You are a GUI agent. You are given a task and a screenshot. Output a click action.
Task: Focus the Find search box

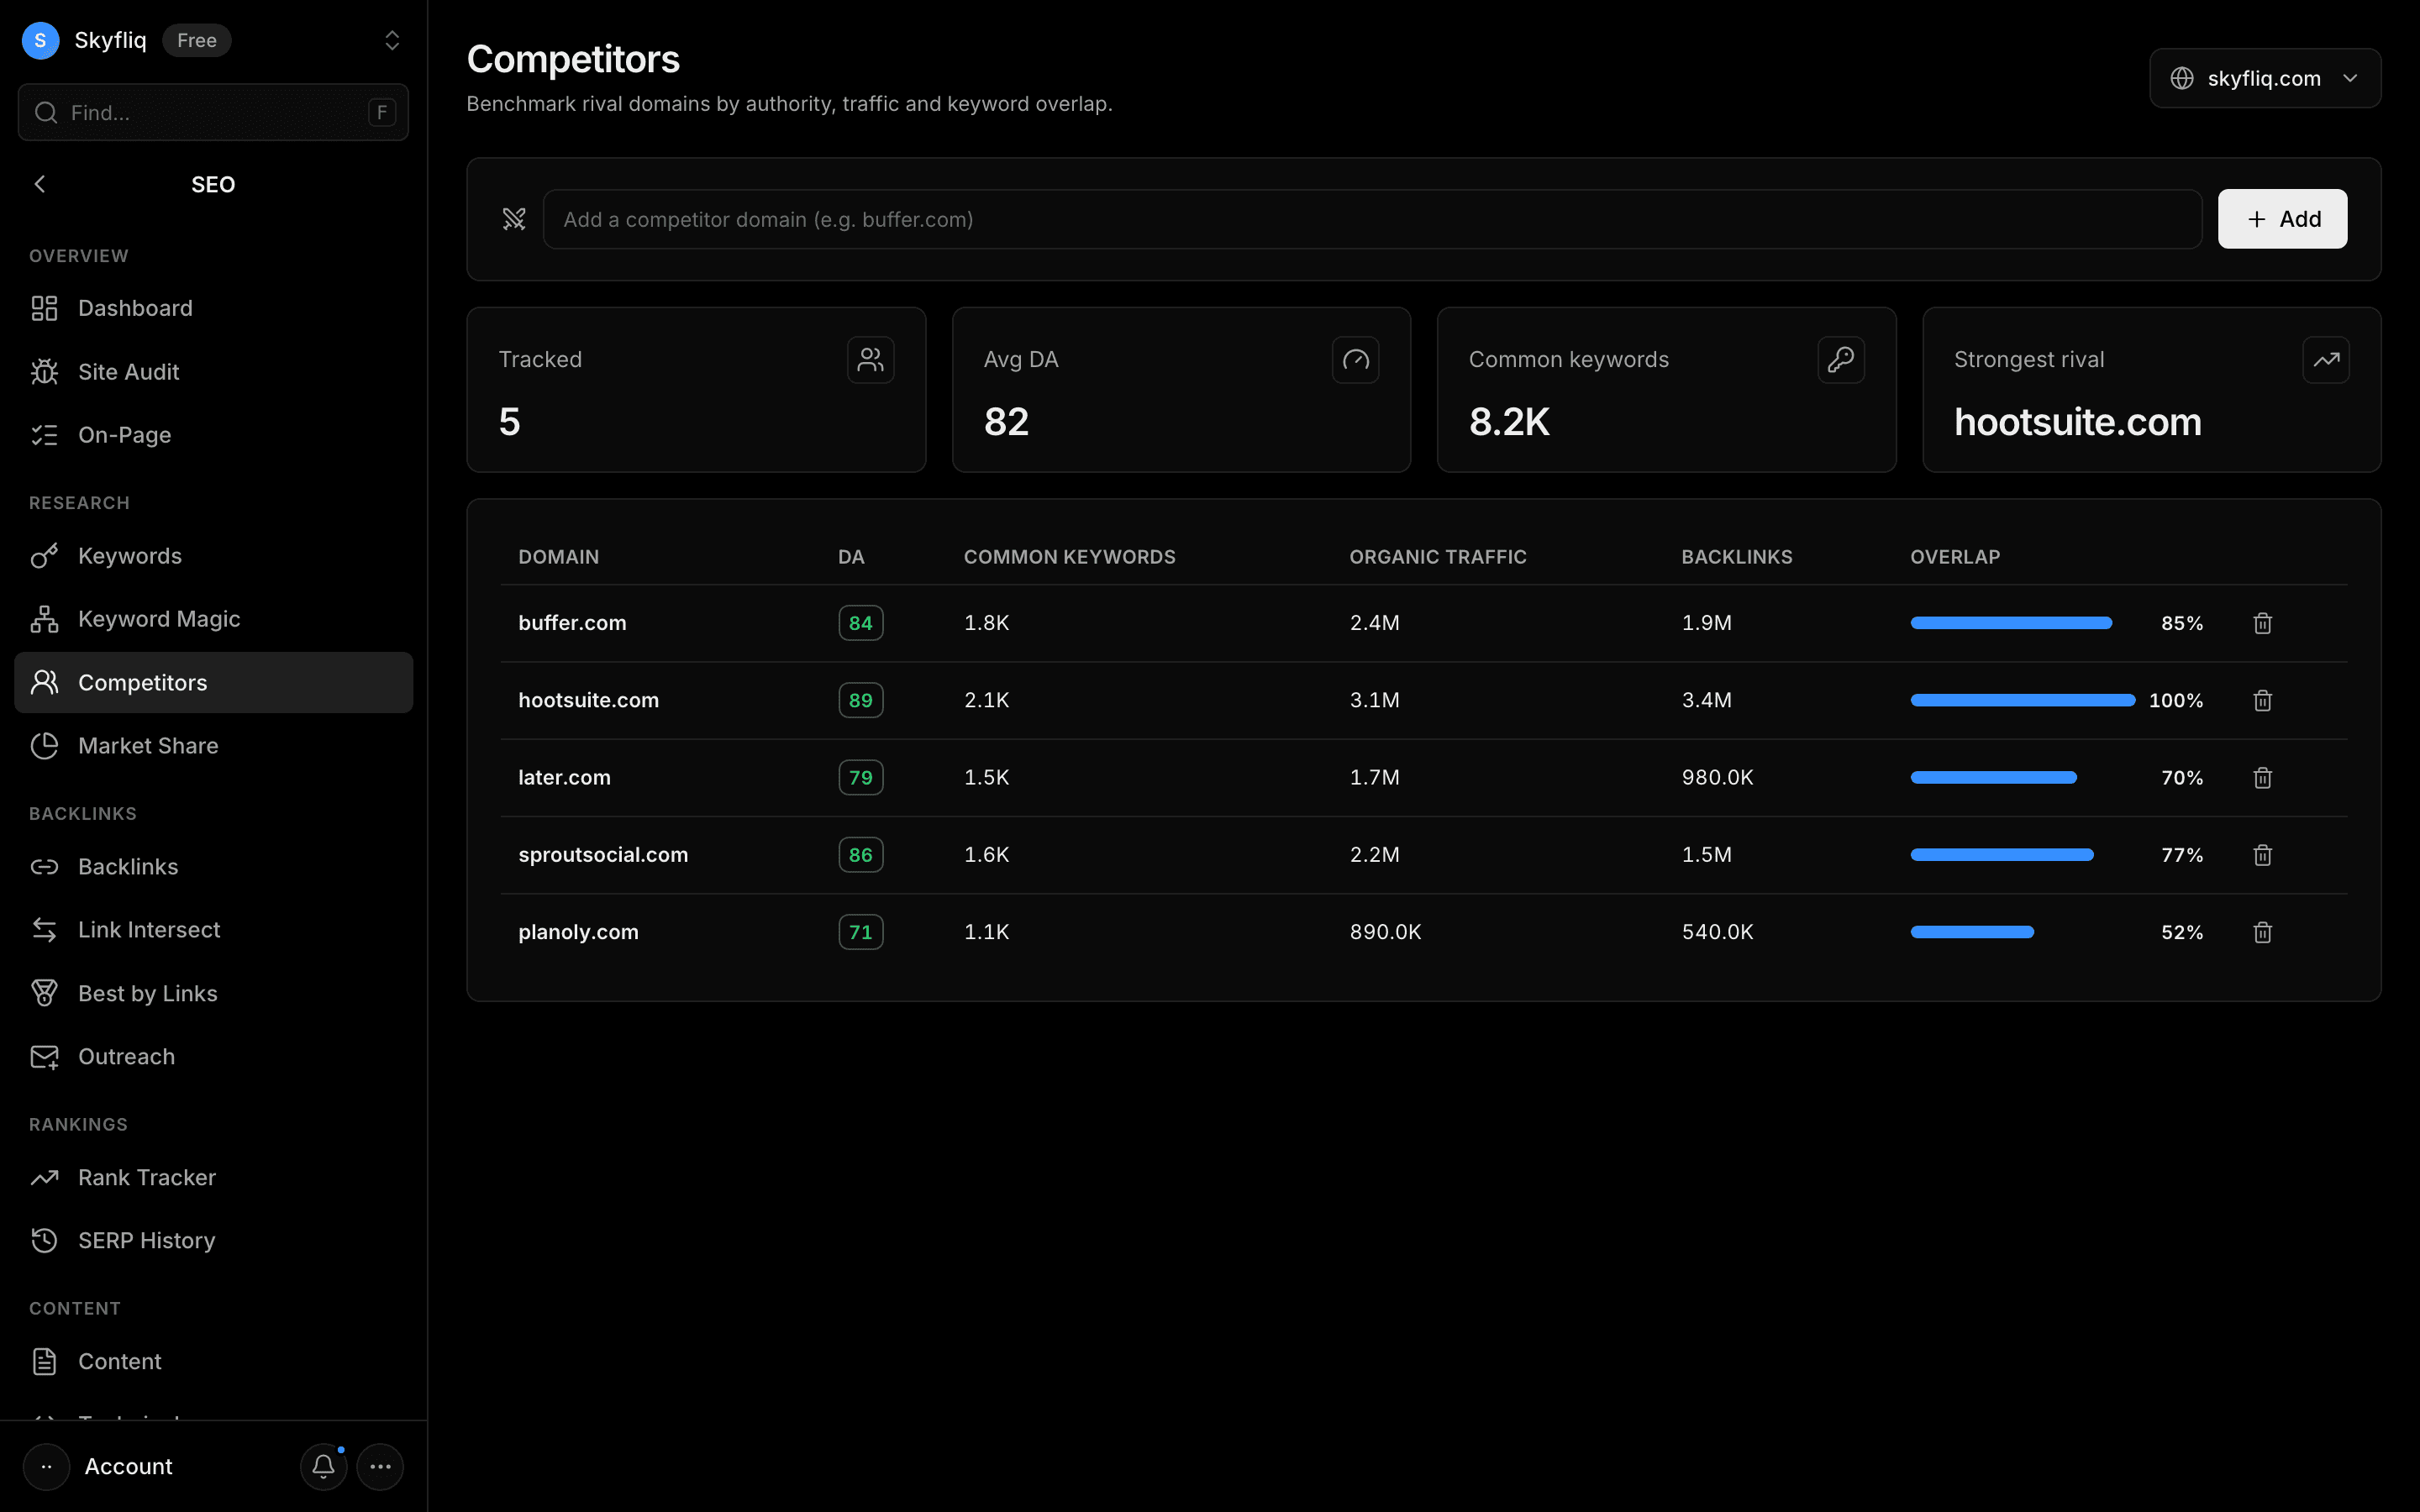pyautogui.click(x=213, y=112)
